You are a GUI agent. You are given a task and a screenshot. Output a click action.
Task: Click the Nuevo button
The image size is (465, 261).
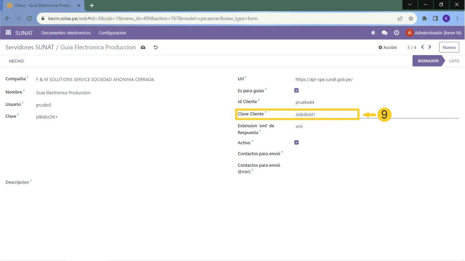point(449,48)
